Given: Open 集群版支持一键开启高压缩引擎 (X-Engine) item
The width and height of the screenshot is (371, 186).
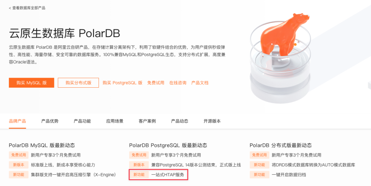Looking at the screenshot, I should (x=74, y=175).
